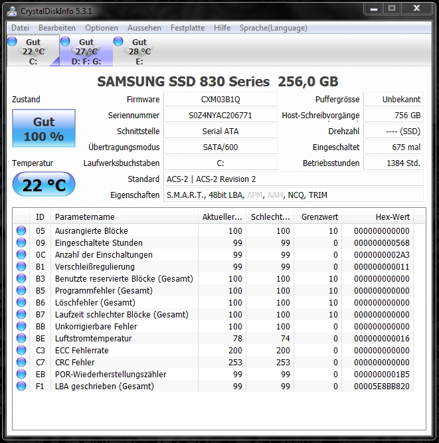Click status orb for Unkorrigierbare Fehler row
This screenshot has height=443, width=439.
click(x=21, y=326)
